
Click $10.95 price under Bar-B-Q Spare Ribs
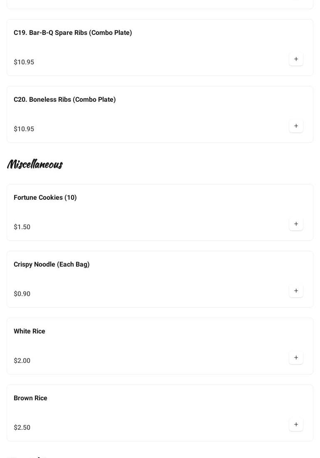pyautogui.click(x=24, y=62)
